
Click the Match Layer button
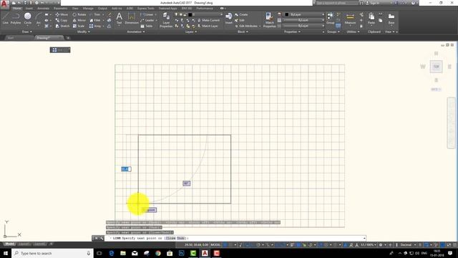tap(208, 26)
